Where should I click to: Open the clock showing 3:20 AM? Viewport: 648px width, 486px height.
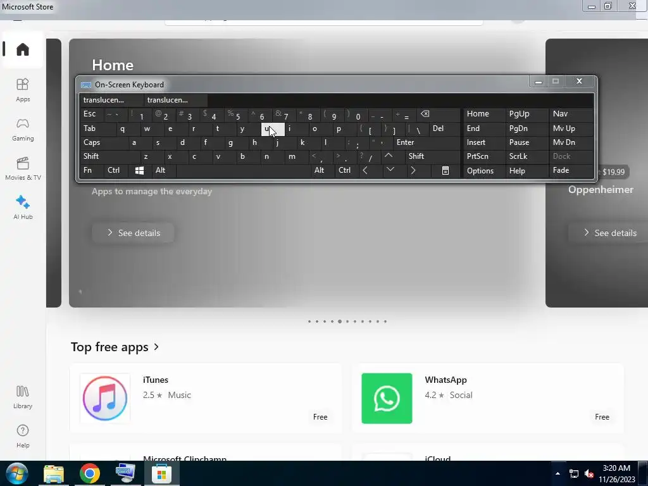616,473
